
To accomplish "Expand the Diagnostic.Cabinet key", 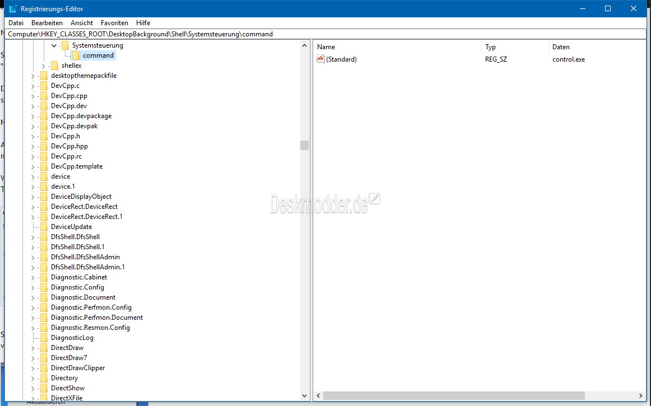I will tap(33, 277).
